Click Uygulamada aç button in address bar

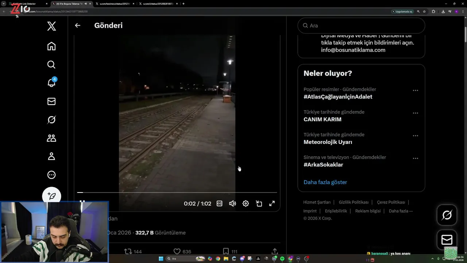tap(402, 11)
